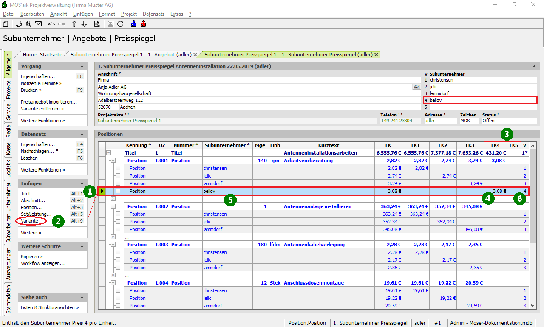Collapse the Titel row tree node

[108, 153]
